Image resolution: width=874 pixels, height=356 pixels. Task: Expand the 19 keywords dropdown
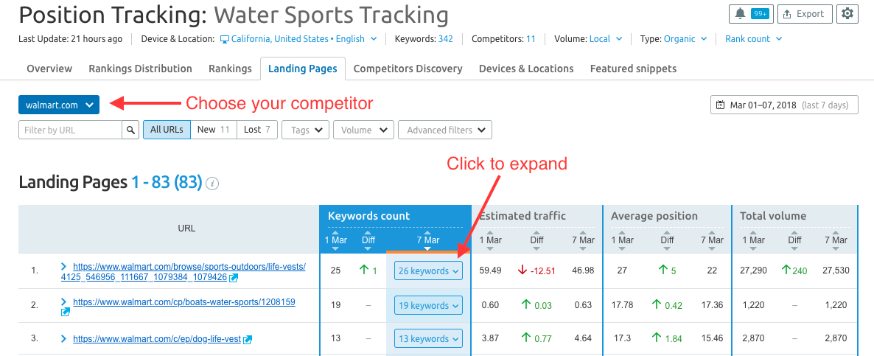tap(428, 305)
